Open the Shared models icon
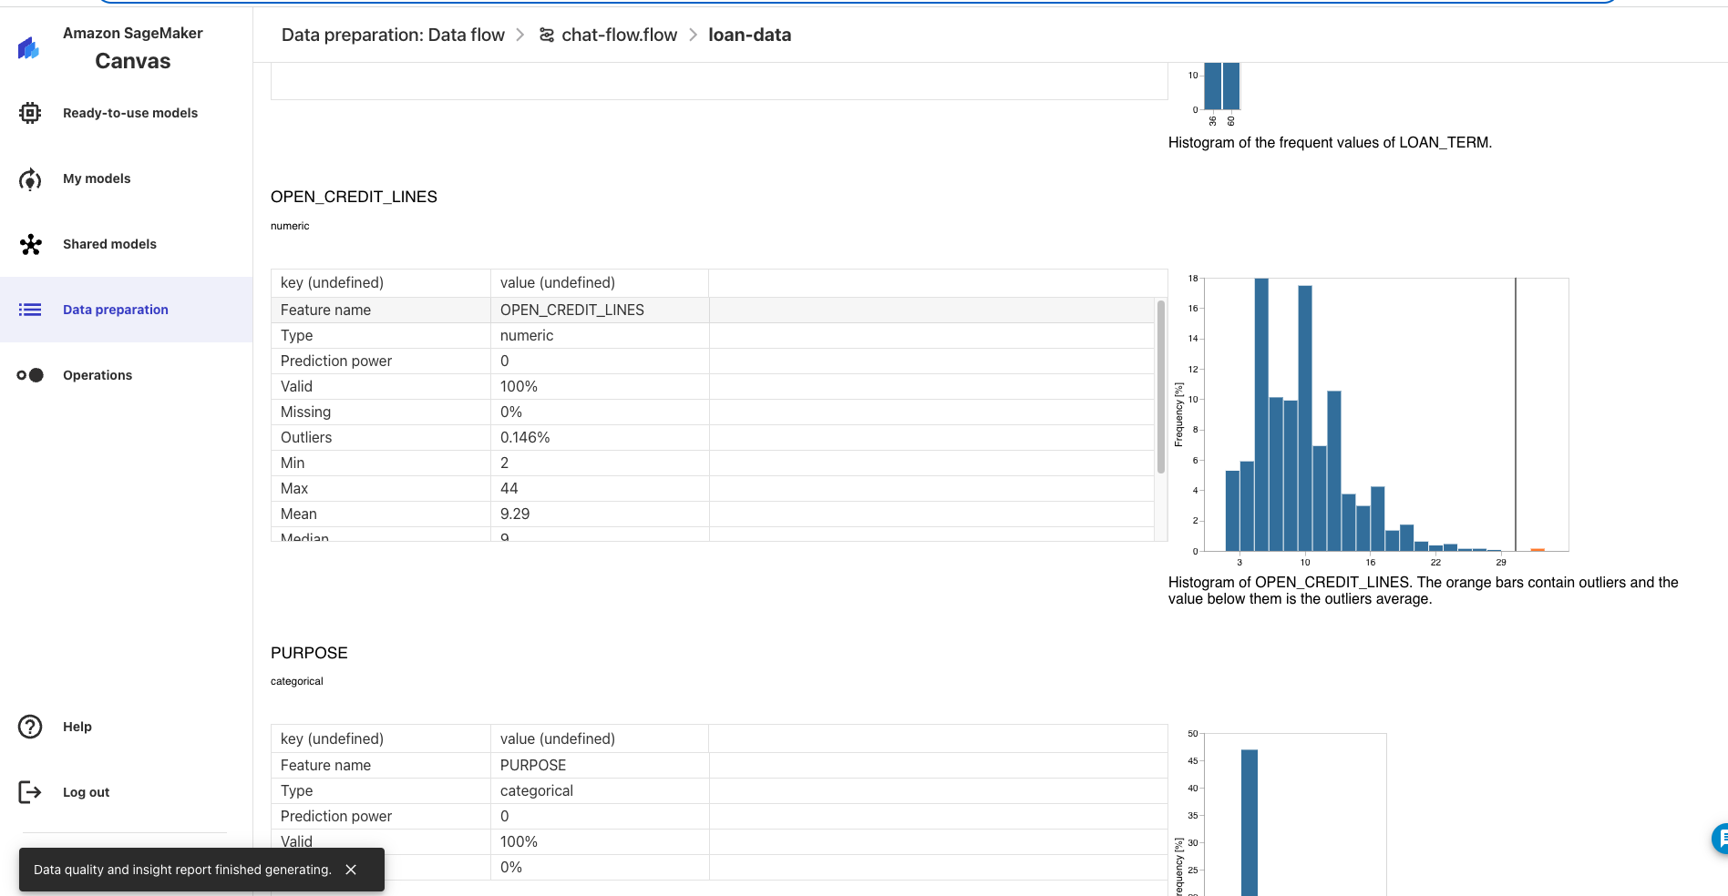Screen dimensions: 1728x896 (x=30, y=244)
